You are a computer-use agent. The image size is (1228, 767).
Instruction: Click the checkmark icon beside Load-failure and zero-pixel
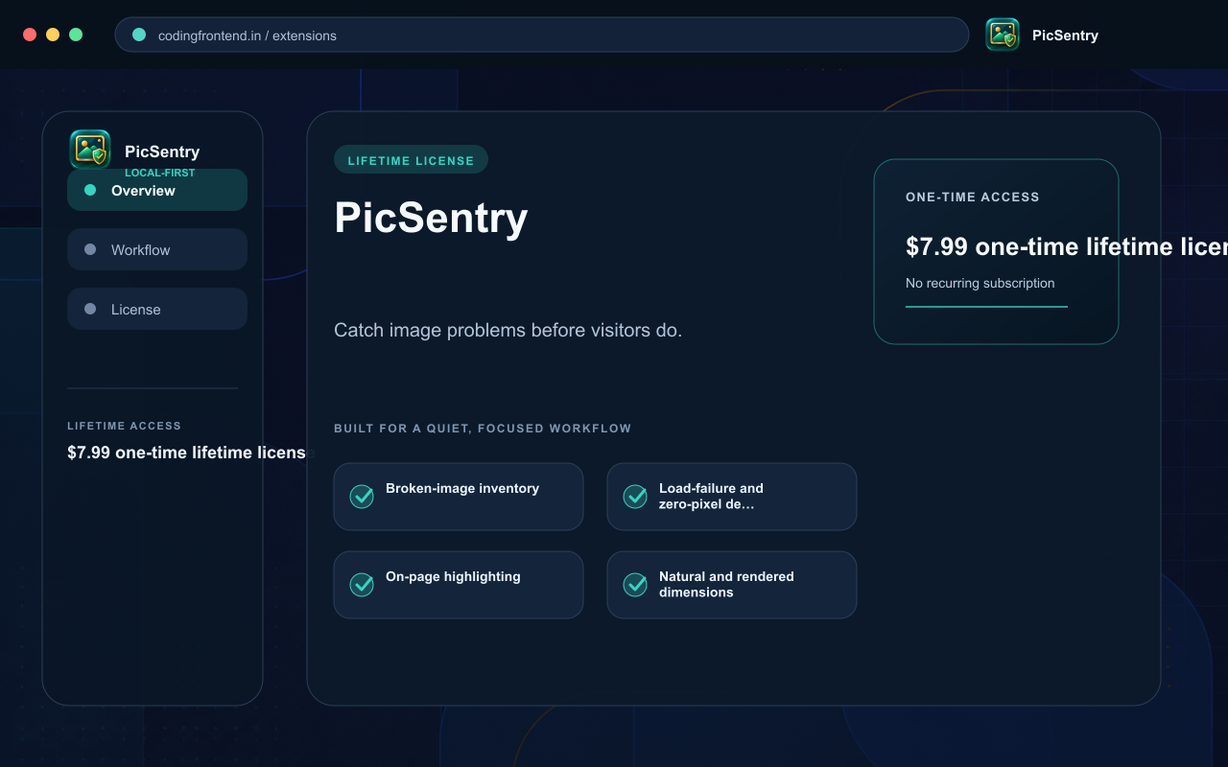635,497
